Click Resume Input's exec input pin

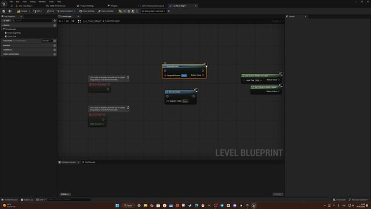[x=168, y=96]
